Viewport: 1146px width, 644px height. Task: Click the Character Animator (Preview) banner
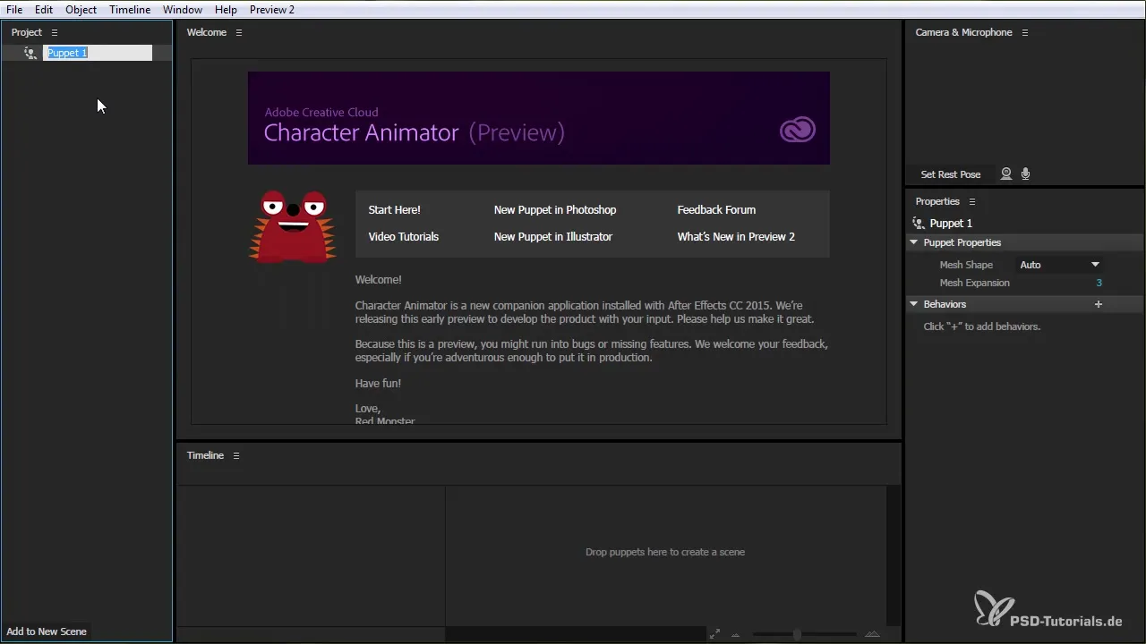pos(539,118)
